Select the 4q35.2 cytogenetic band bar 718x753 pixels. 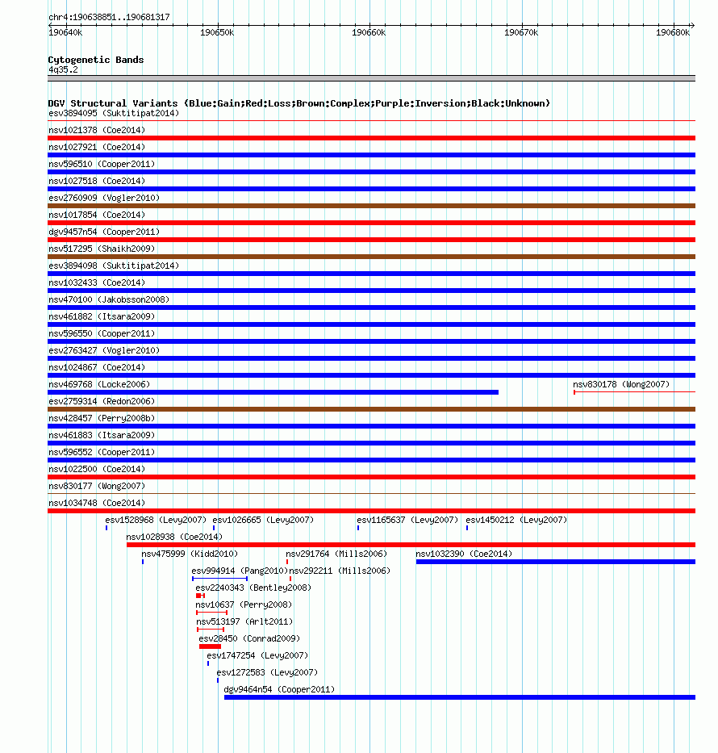coord(371,78)
